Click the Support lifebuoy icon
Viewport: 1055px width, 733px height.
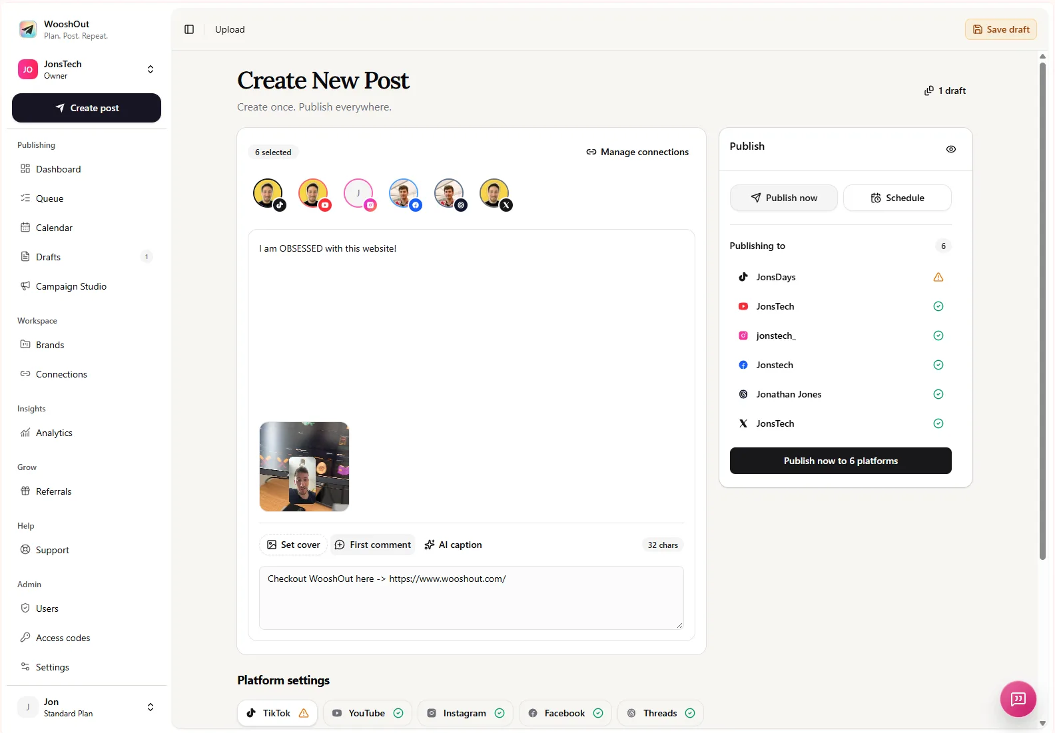pos(25,550)
